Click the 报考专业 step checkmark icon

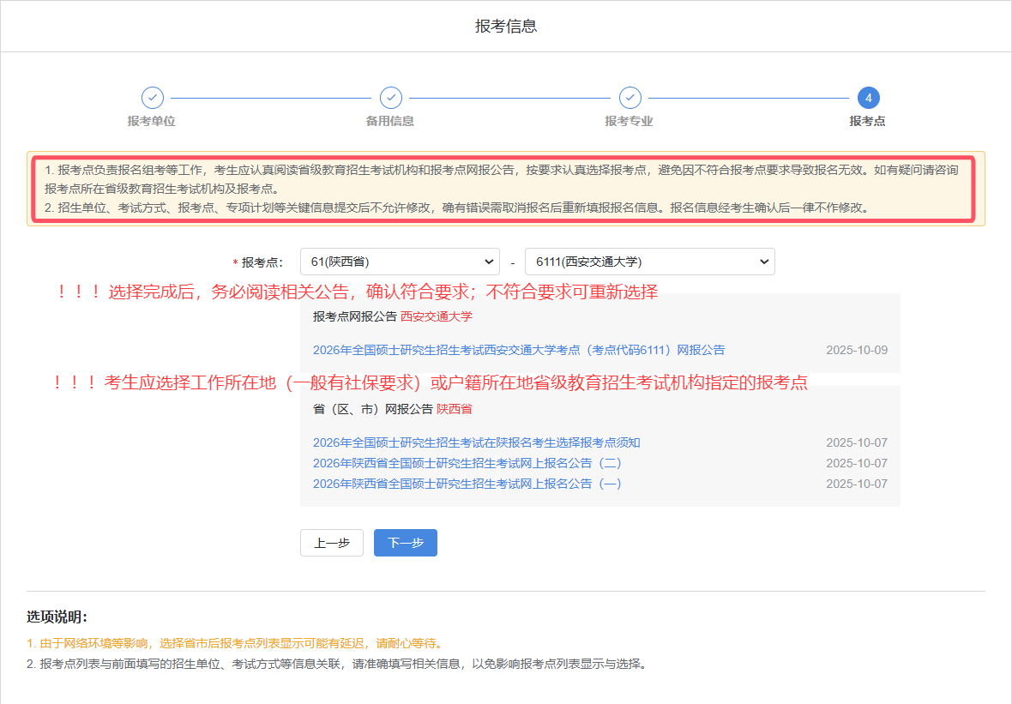(x=629, y=98)
